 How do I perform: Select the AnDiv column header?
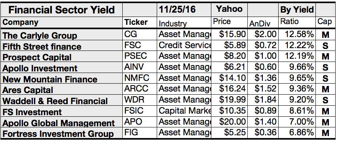[x=263, y=22]
